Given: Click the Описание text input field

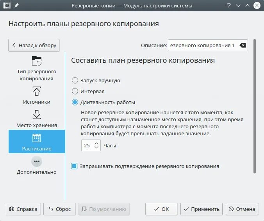Looking at the screenshot, I should point(208,45).
